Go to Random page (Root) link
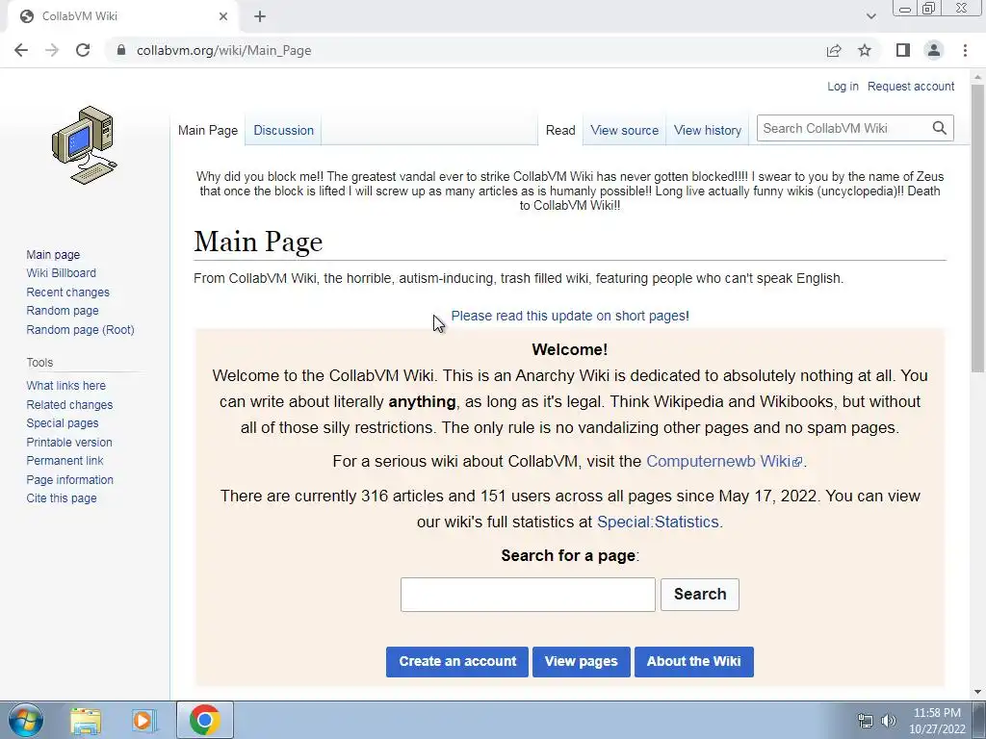986x739 pixels. pyautogui.click(x=81, y=329)
